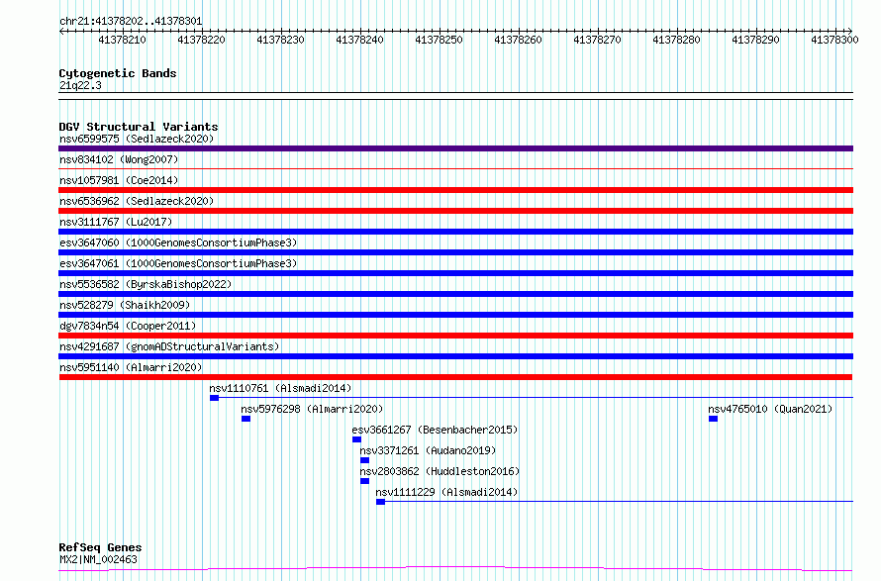Click ruler position 41378270
This screenshot has width=881, height=581.
coord(597,40)
